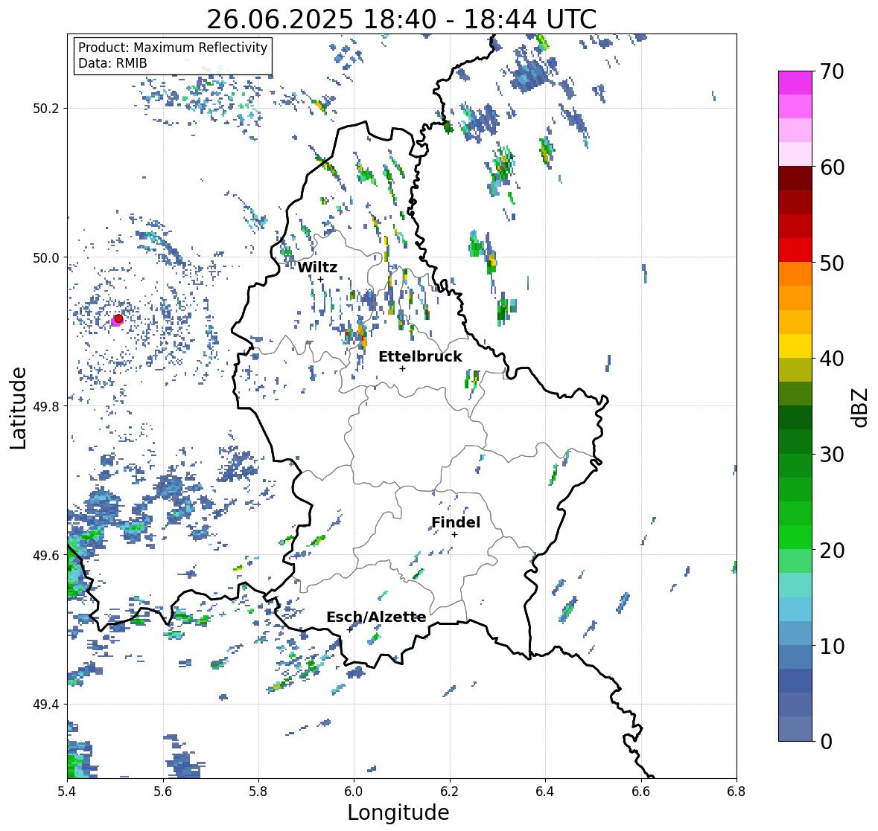Click the Latitude axis label
The width and height of the screenshot is (878, 831).
pyautogui.click(x=18, y=408)
